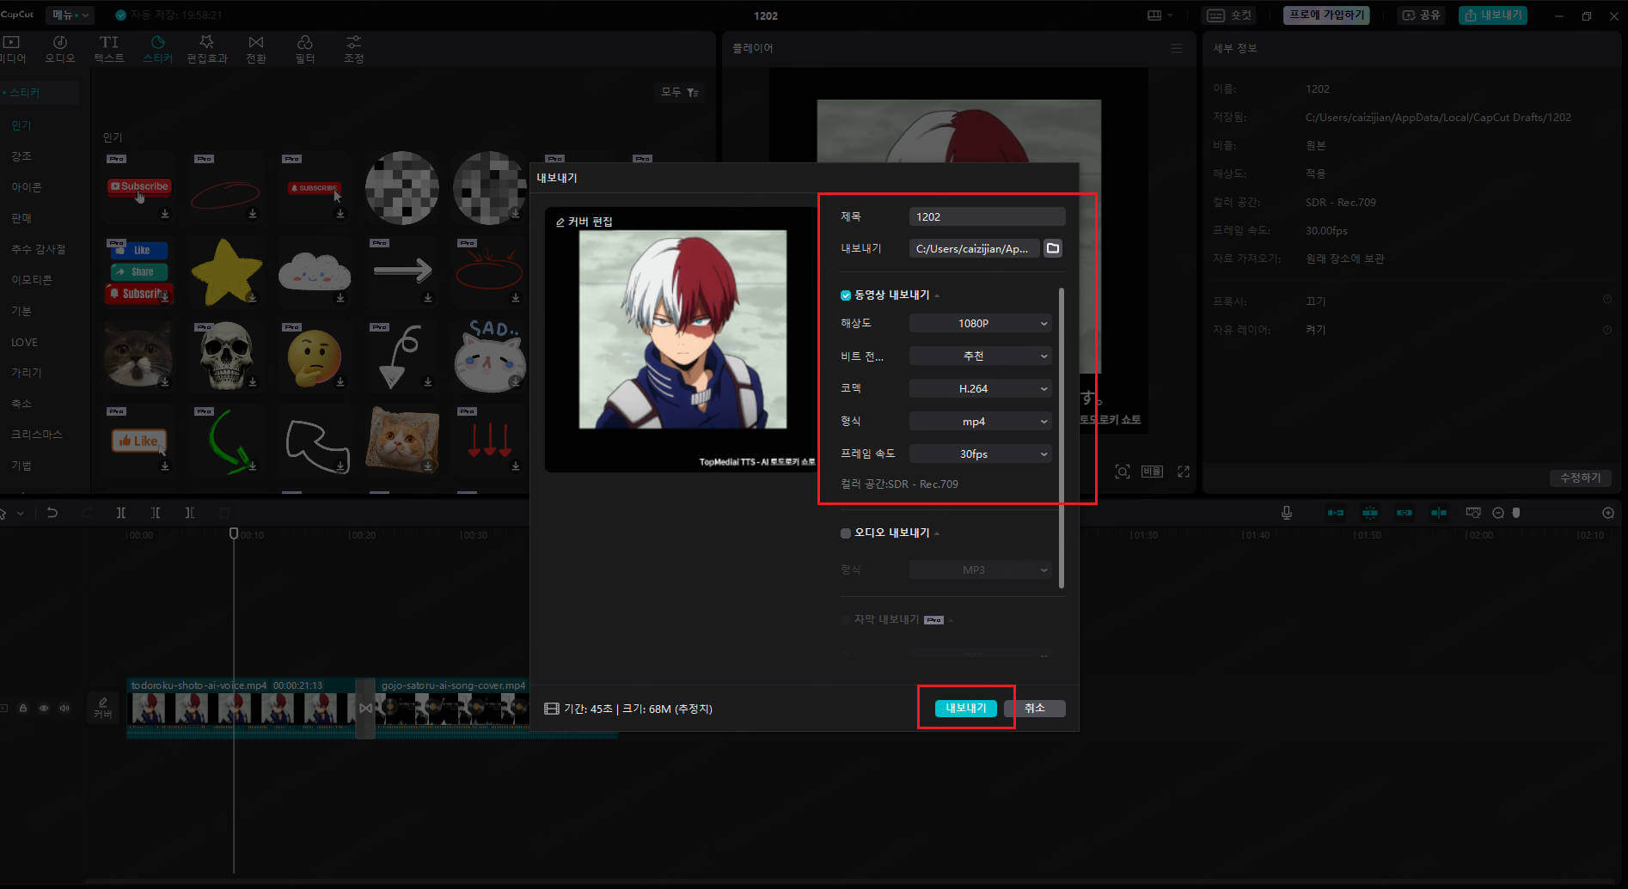The width and height of the screenshot is (1628, 889).
Task: Click the cover preview image in export dialog
Action: (x=682, y=330)
